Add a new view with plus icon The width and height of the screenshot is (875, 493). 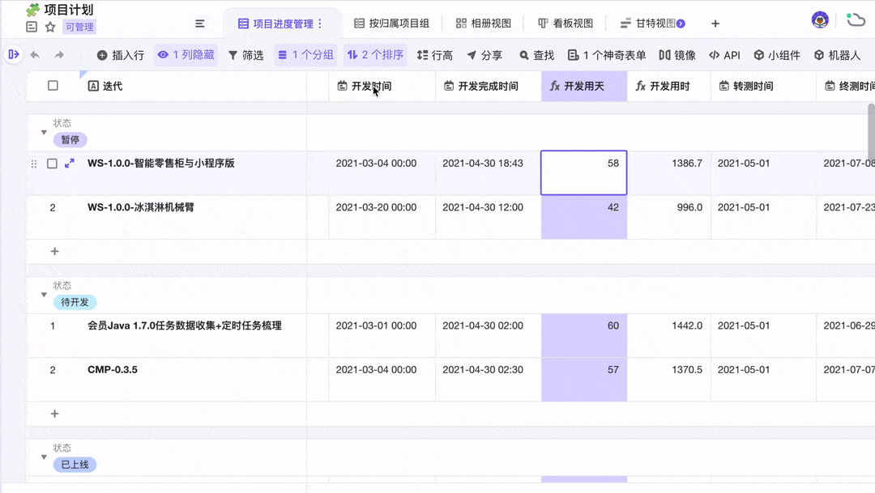(715, 23)
